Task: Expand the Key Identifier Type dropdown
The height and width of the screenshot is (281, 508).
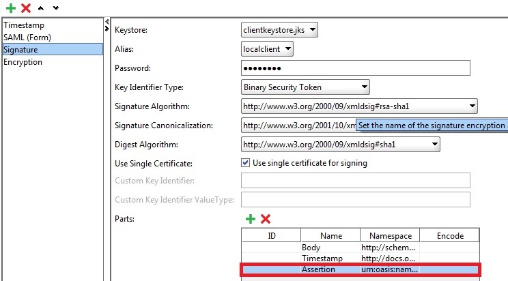Action: pyautogui.click(x=305, y=87)
